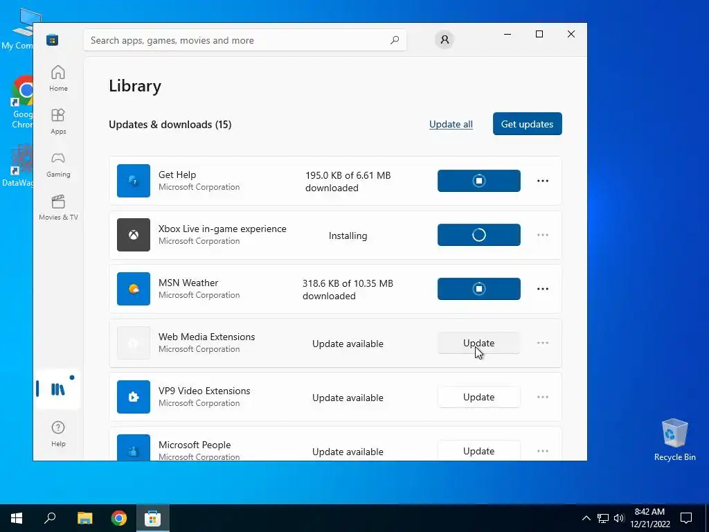This screenshot has height=532, width=709.
Task: Open the Gaming section
Action: click(58, 164)
